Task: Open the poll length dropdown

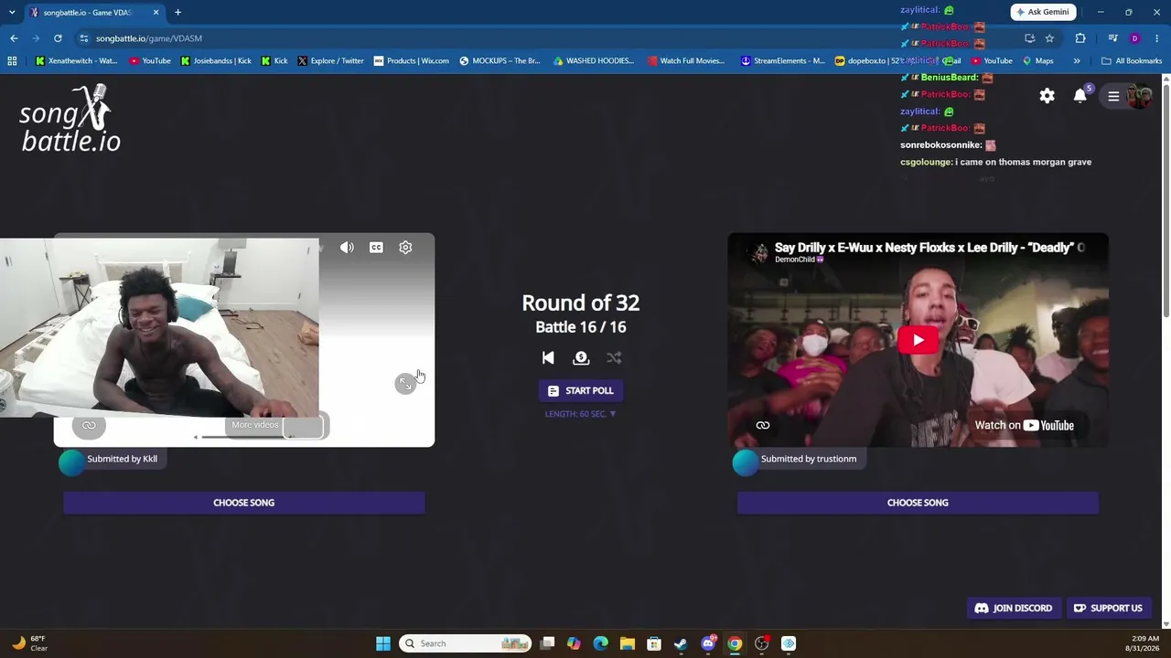Action: (x=581, y=414)
